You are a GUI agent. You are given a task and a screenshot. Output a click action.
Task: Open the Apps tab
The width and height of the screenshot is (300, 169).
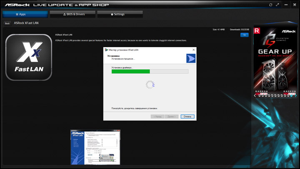point(25,14)
